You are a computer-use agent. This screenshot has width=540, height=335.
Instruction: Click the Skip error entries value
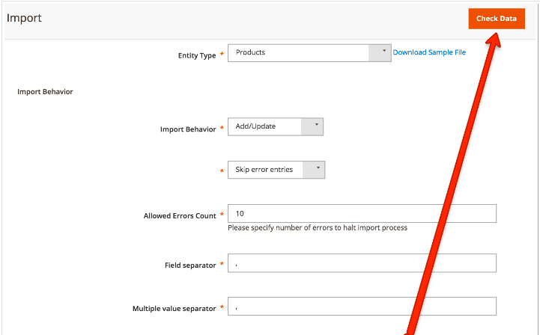pyautogui.click(x=264, y=170)
